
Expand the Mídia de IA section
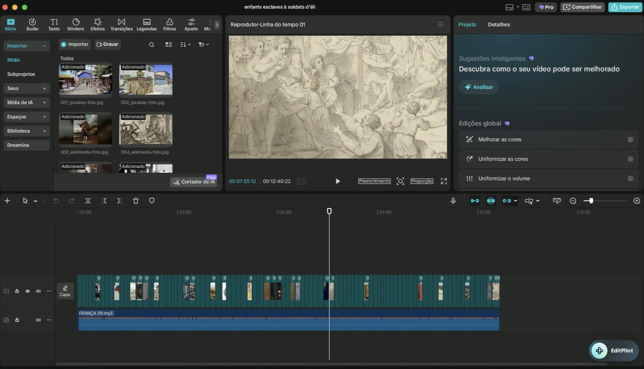[27, 102]
